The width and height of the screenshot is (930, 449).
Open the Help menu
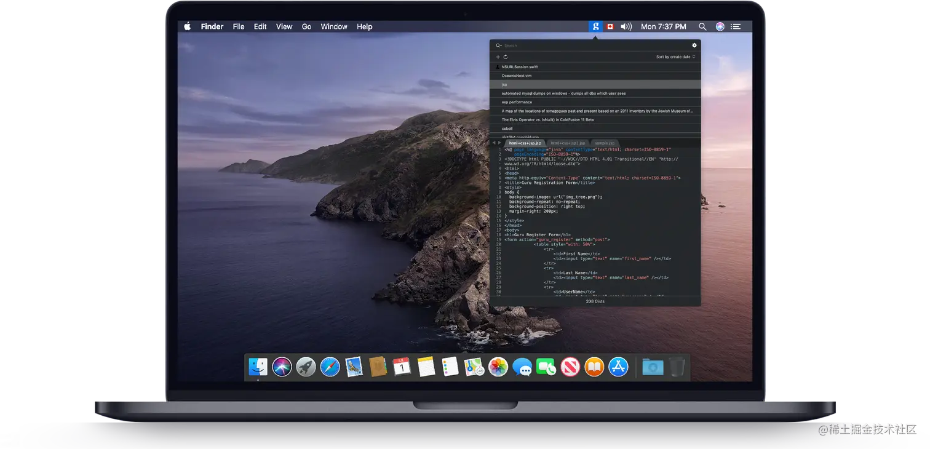coord(365,26)
